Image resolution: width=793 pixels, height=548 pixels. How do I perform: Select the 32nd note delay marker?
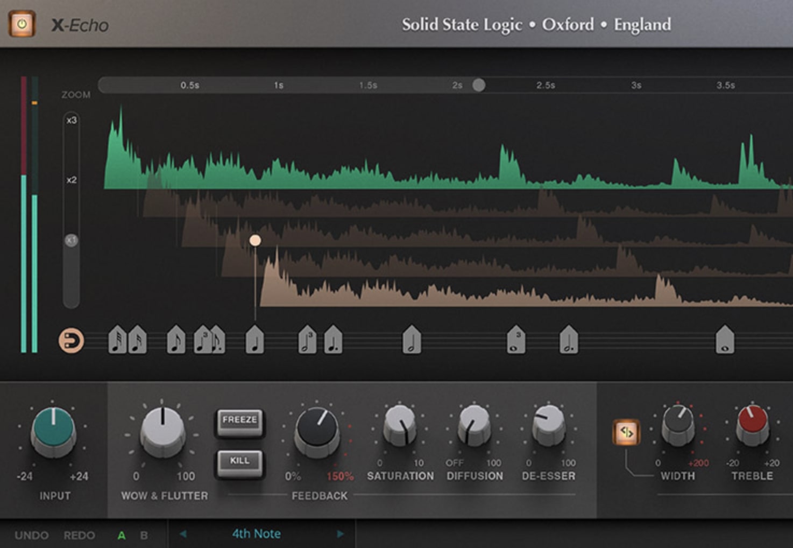(117, 340)
